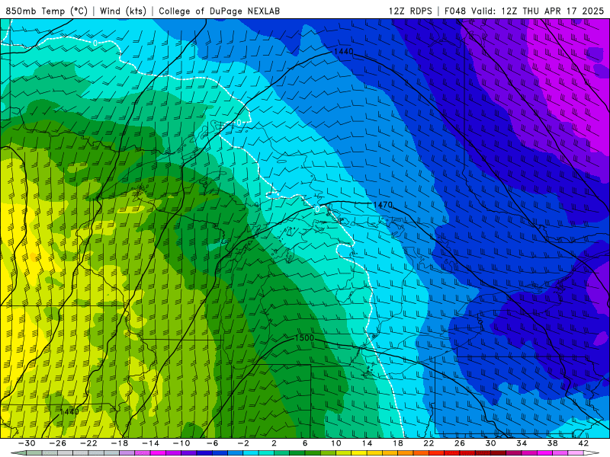Click the "850mb Temp (°C)" title text
The height and width of the screenshot is (457, 610).
click(x=47, y=11)
